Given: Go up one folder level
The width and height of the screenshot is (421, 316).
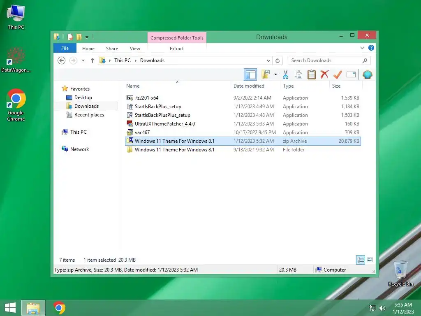Looking at the screenshot, I should tap(93, 60).
